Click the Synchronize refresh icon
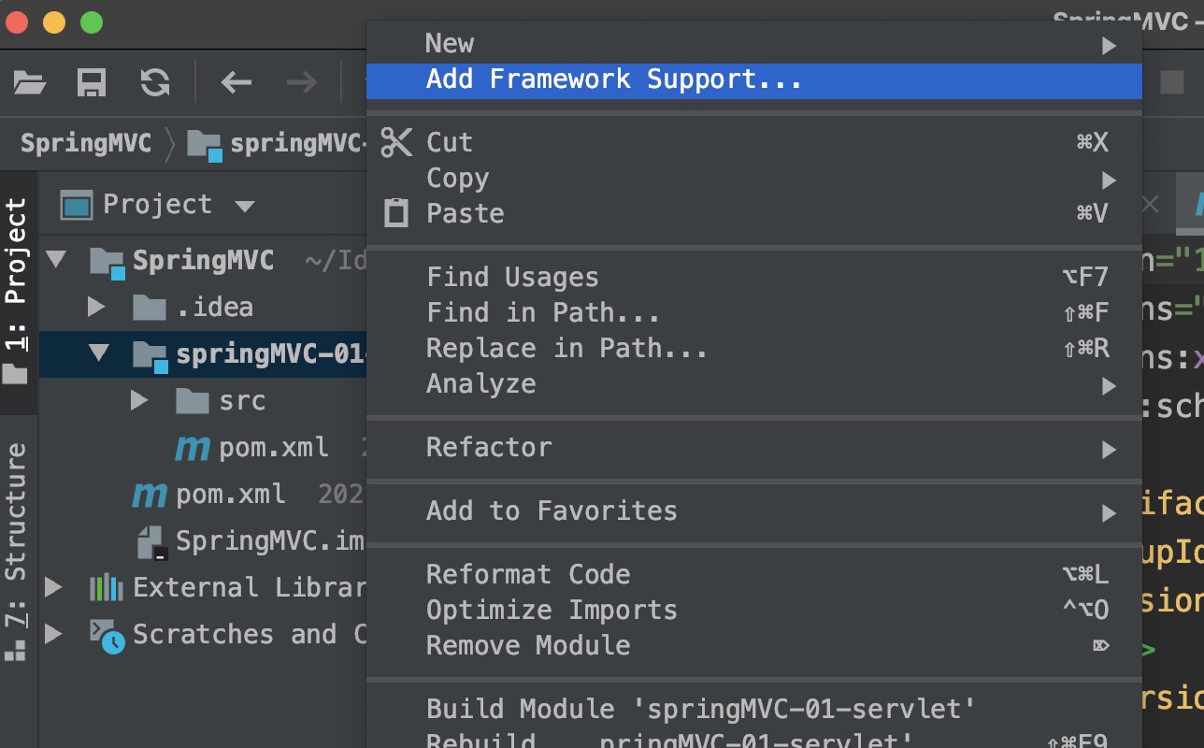This screenshot has width=1204, height=748. (x=154, y=82)
